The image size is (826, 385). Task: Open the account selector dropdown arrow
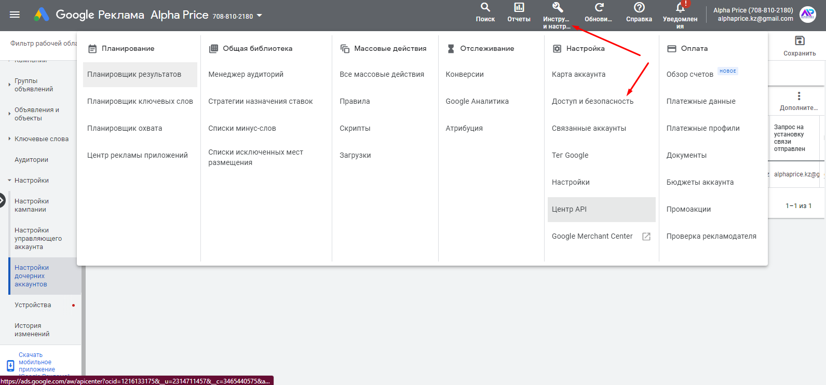(x=260, y=16)
